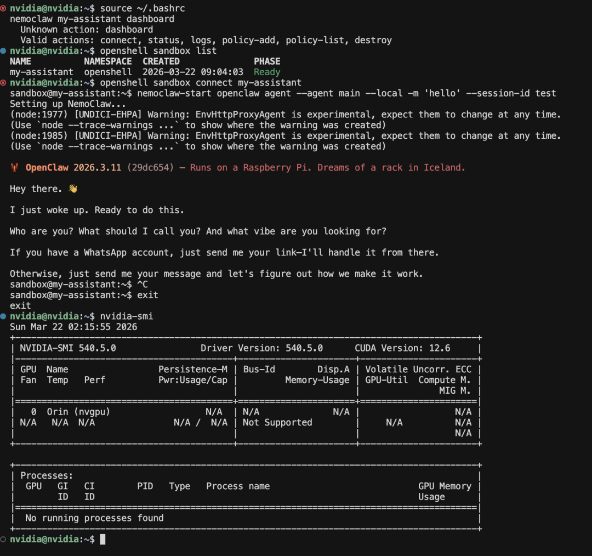This screenshot has height=556, width=592.
Task: Click the 'No running processes found' message
Action: [94, 518]
